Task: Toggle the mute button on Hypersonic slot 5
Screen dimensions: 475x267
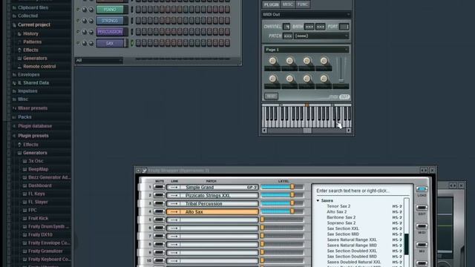Action: 159,220
